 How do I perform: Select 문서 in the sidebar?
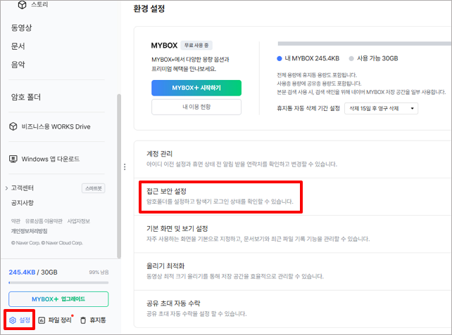tap(18, 46)
